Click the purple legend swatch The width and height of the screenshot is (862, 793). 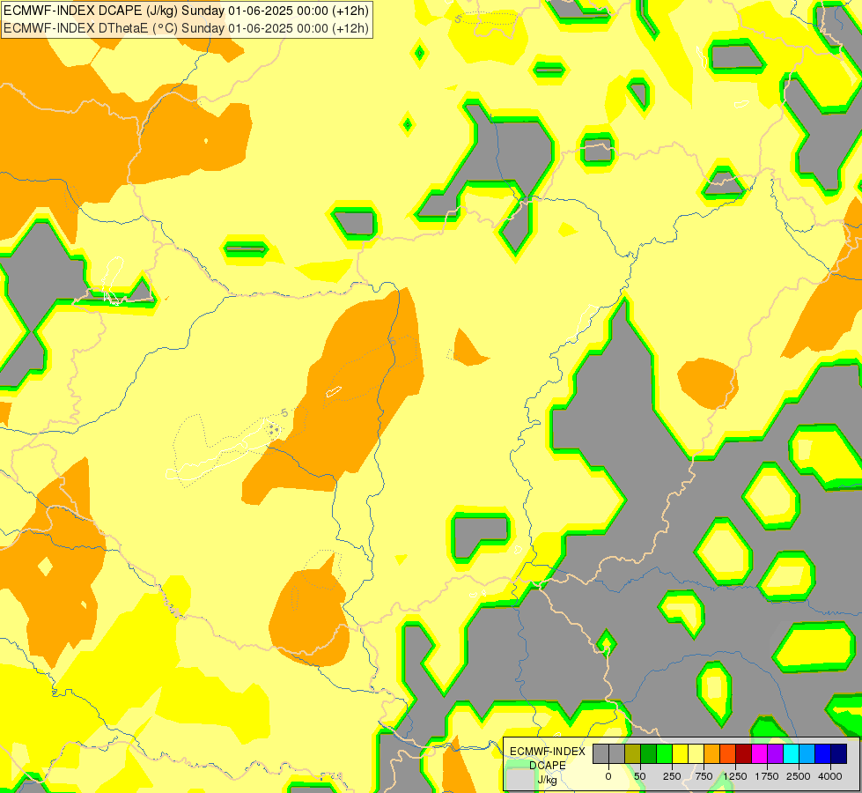[775, 753]
